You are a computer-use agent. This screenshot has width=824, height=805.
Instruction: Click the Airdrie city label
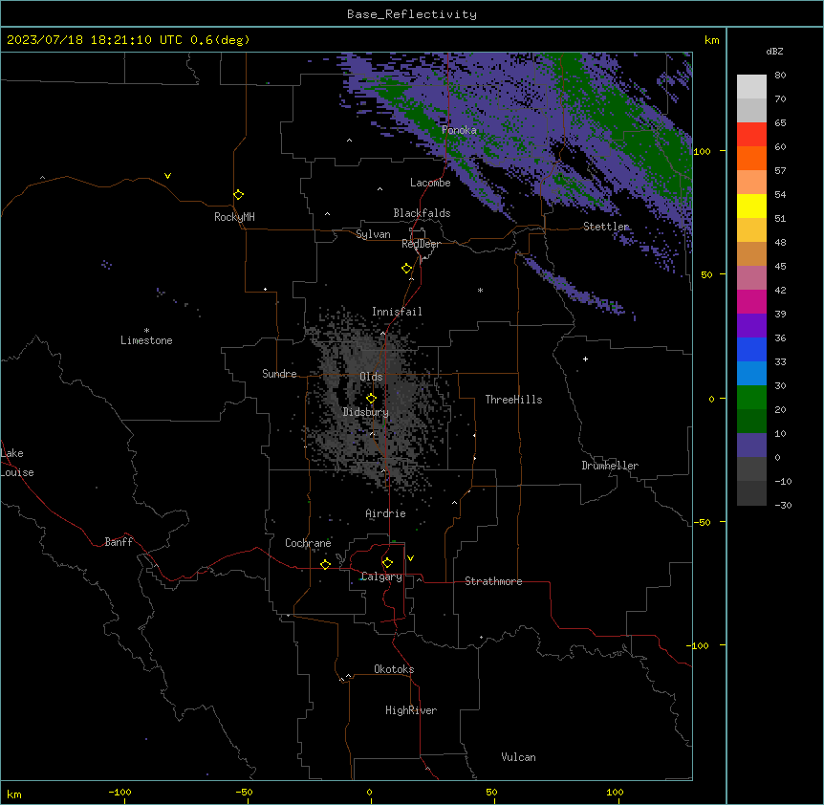coord(385,513)
